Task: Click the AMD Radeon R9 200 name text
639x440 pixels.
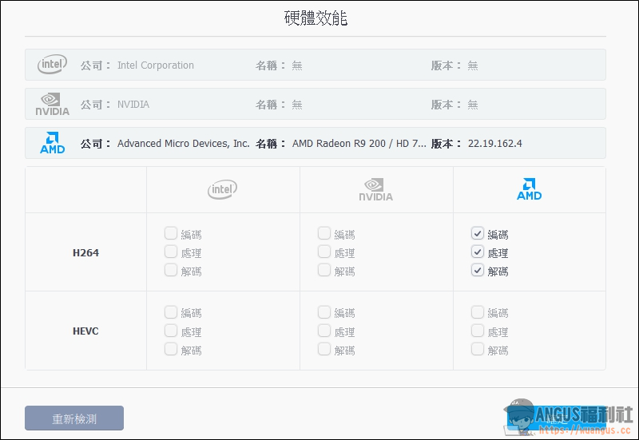Action: point(359,144)
